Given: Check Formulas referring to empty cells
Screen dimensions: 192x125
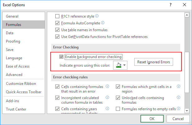Looking at the screenshot, I should point(118,109).
